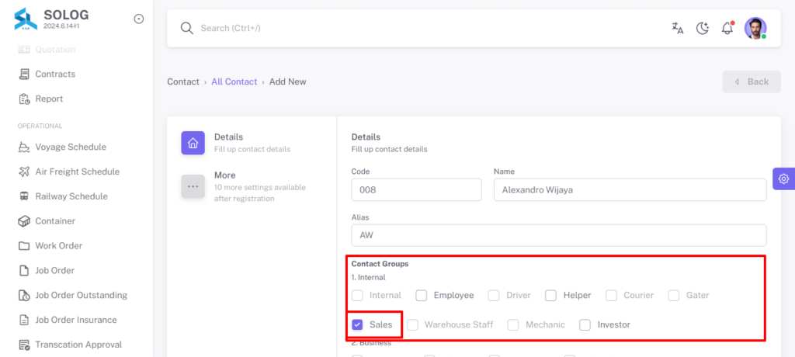
Task: Click the Back button
Action: point(752,81)
